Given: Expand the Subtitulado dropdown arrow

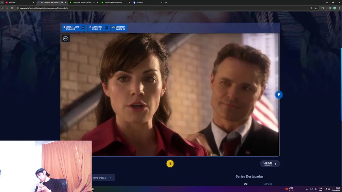Looking at the screenshot, I should click(x=106, y=28).
